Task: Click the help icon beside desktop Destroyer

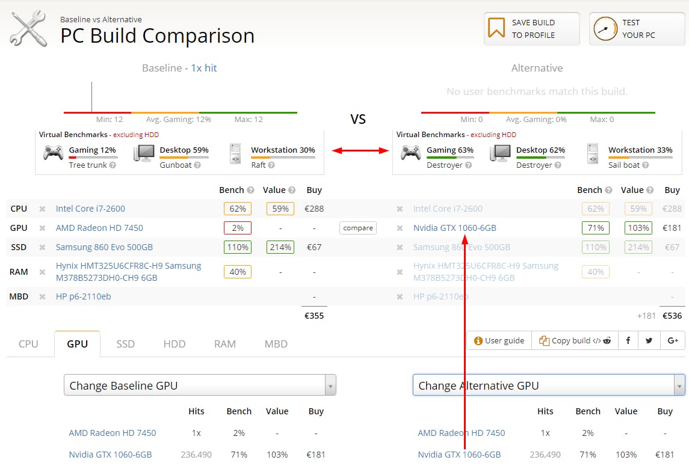Action: coord(558,165)
